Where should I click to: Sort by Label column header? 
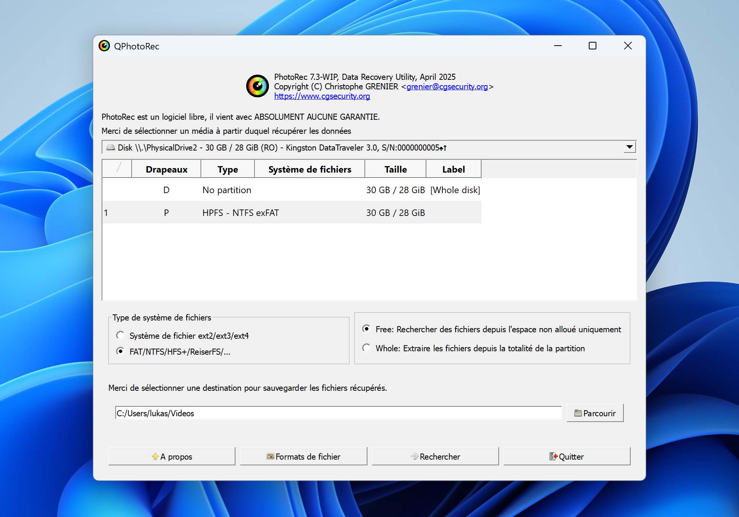[453, 169]
